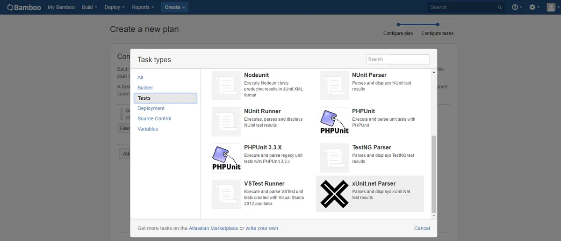Expand the Build dropdown menu
Viewport: 561px width, 241px height.
(x=89, y=7)
